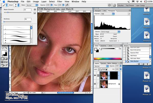Open the Brush preset picker dropdown
The image size is (153, 103).
tap(18, 5)
